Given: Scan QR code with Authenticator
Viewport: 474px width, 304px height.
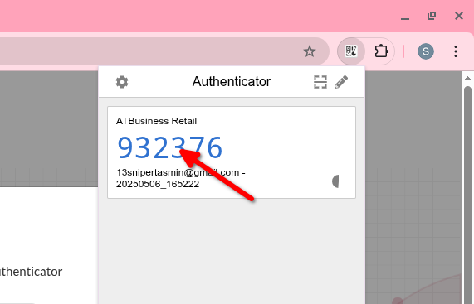Looking at the screenshot, I should (x=320, y=82).
